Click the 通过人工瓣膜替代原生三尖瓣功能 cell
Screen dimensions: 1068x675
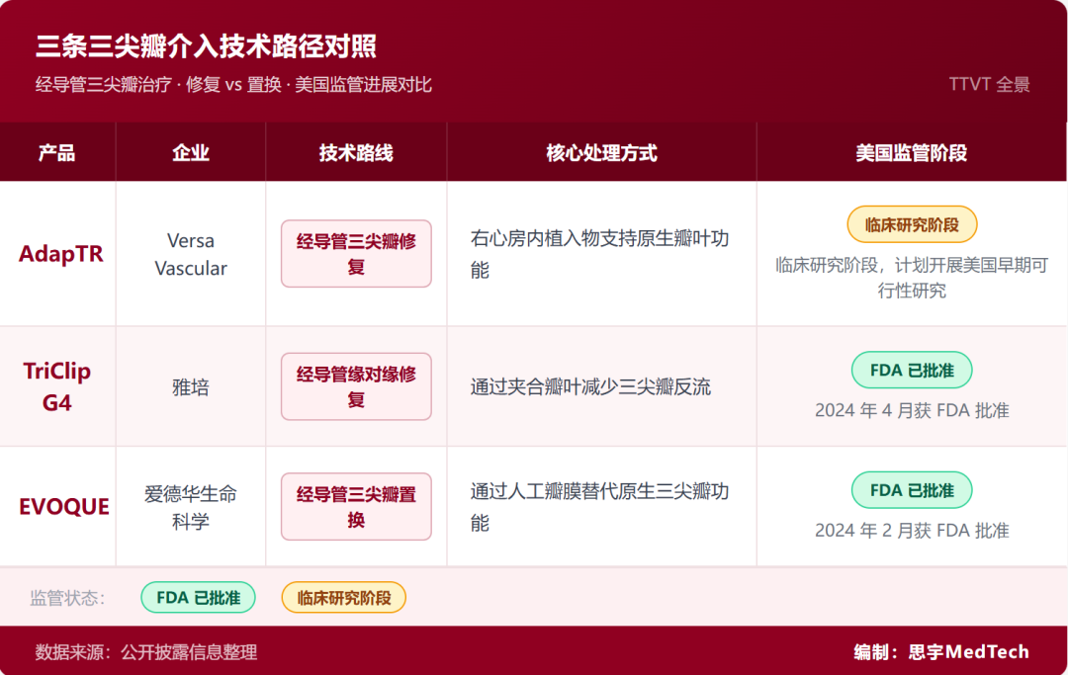(x=599, y=507)
